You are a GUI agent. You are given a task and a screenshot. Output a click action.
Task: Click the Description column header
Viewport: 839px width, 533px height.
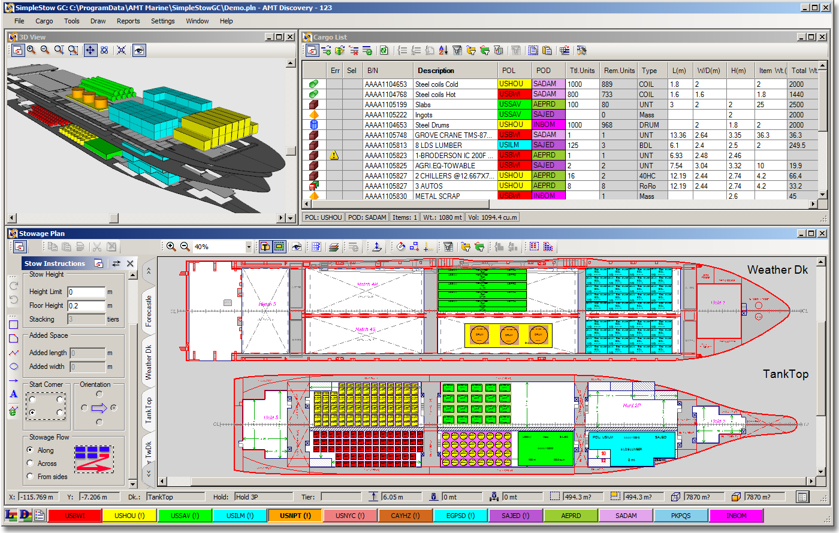click(455, 71)
